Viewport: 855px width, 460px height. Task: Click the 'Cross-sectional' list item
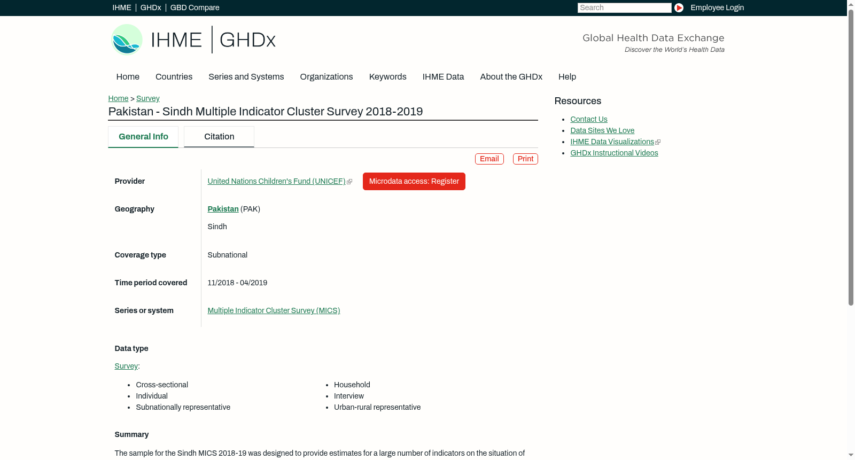162,385
